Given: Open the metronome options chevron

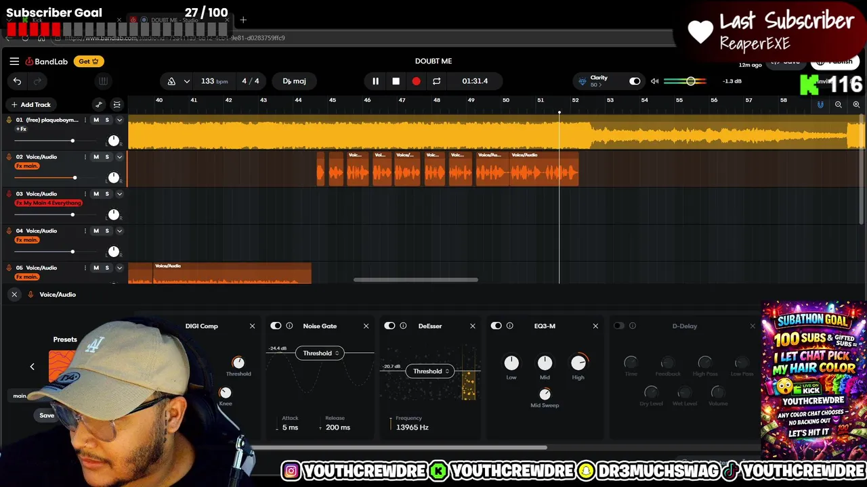Looking at the screenshot, I should tap(188, 81).
